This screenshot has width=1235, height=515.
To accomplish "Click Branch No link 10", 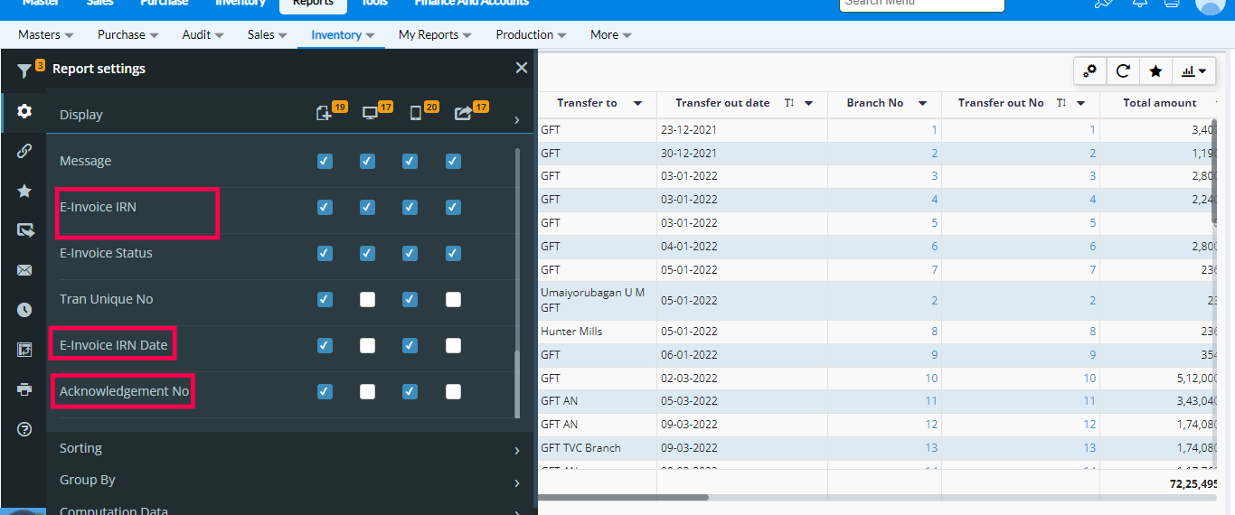I will point(931,379).
